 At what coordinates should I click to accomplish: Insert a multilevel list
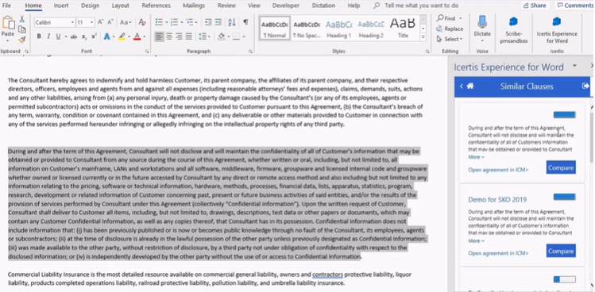click(189, 22)
